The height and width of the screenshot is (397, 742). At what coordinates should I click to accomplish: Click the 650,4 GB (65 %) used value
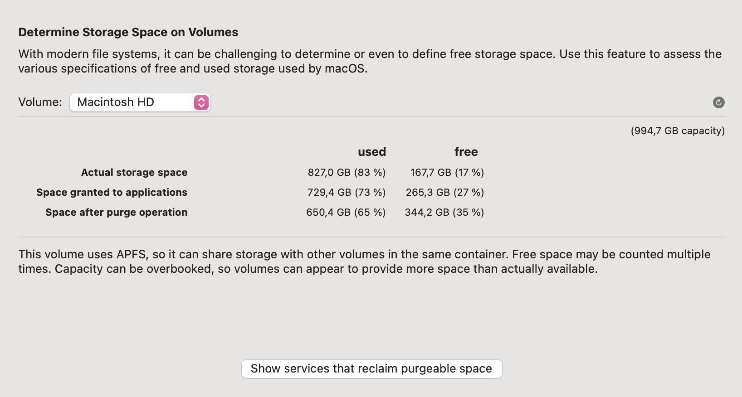coord(346,213)
